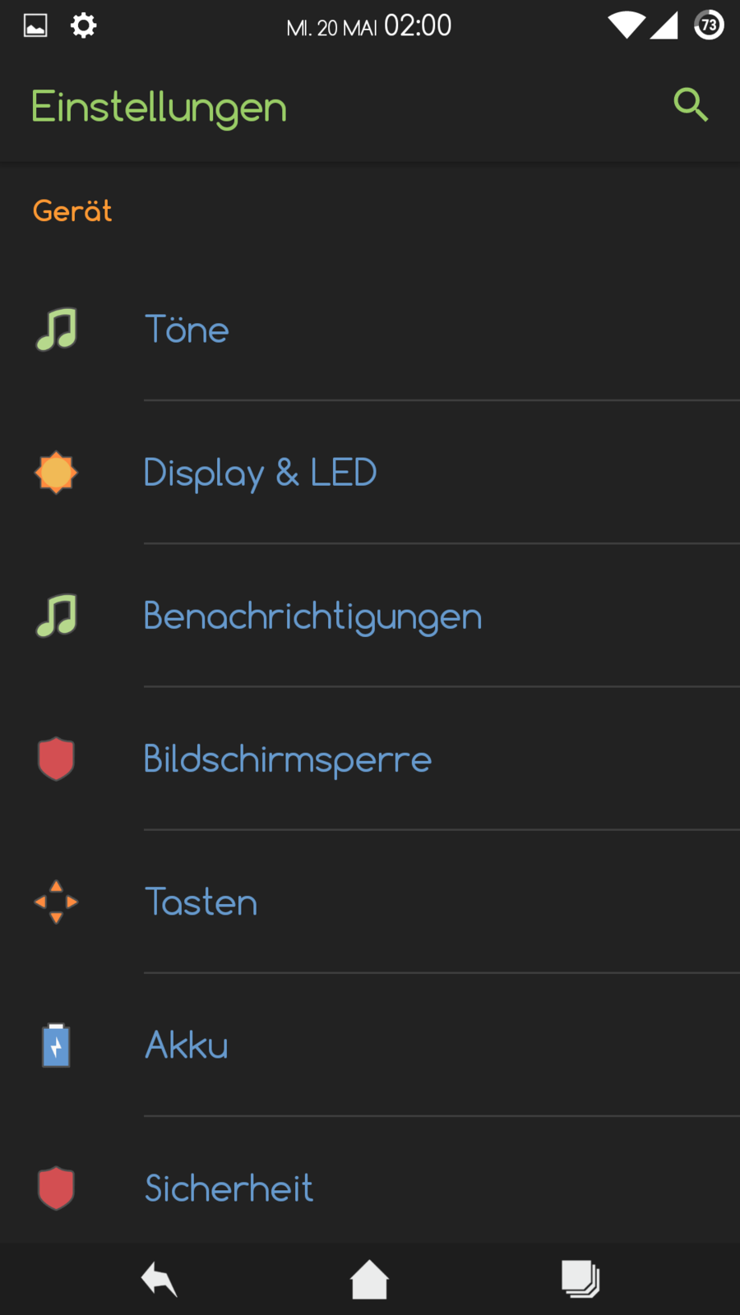
Task: Tap the music note icon beside Töne
Action: [56, 330]
